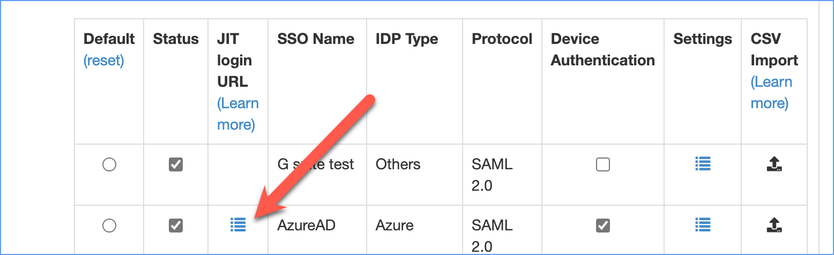Select AzureAD as default SSO
This screenshot has height=255, width=834.
tap(109, 226)
